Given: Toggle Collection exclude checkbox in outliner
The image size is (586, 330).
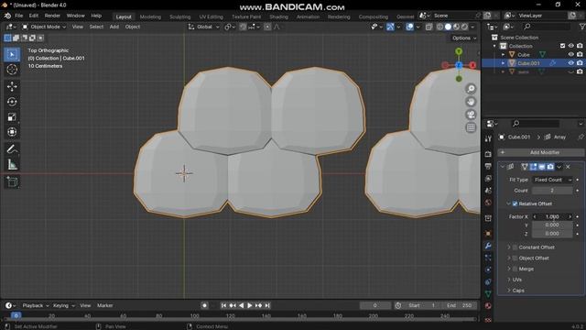Looking at the screenshot, I should 562,46.
